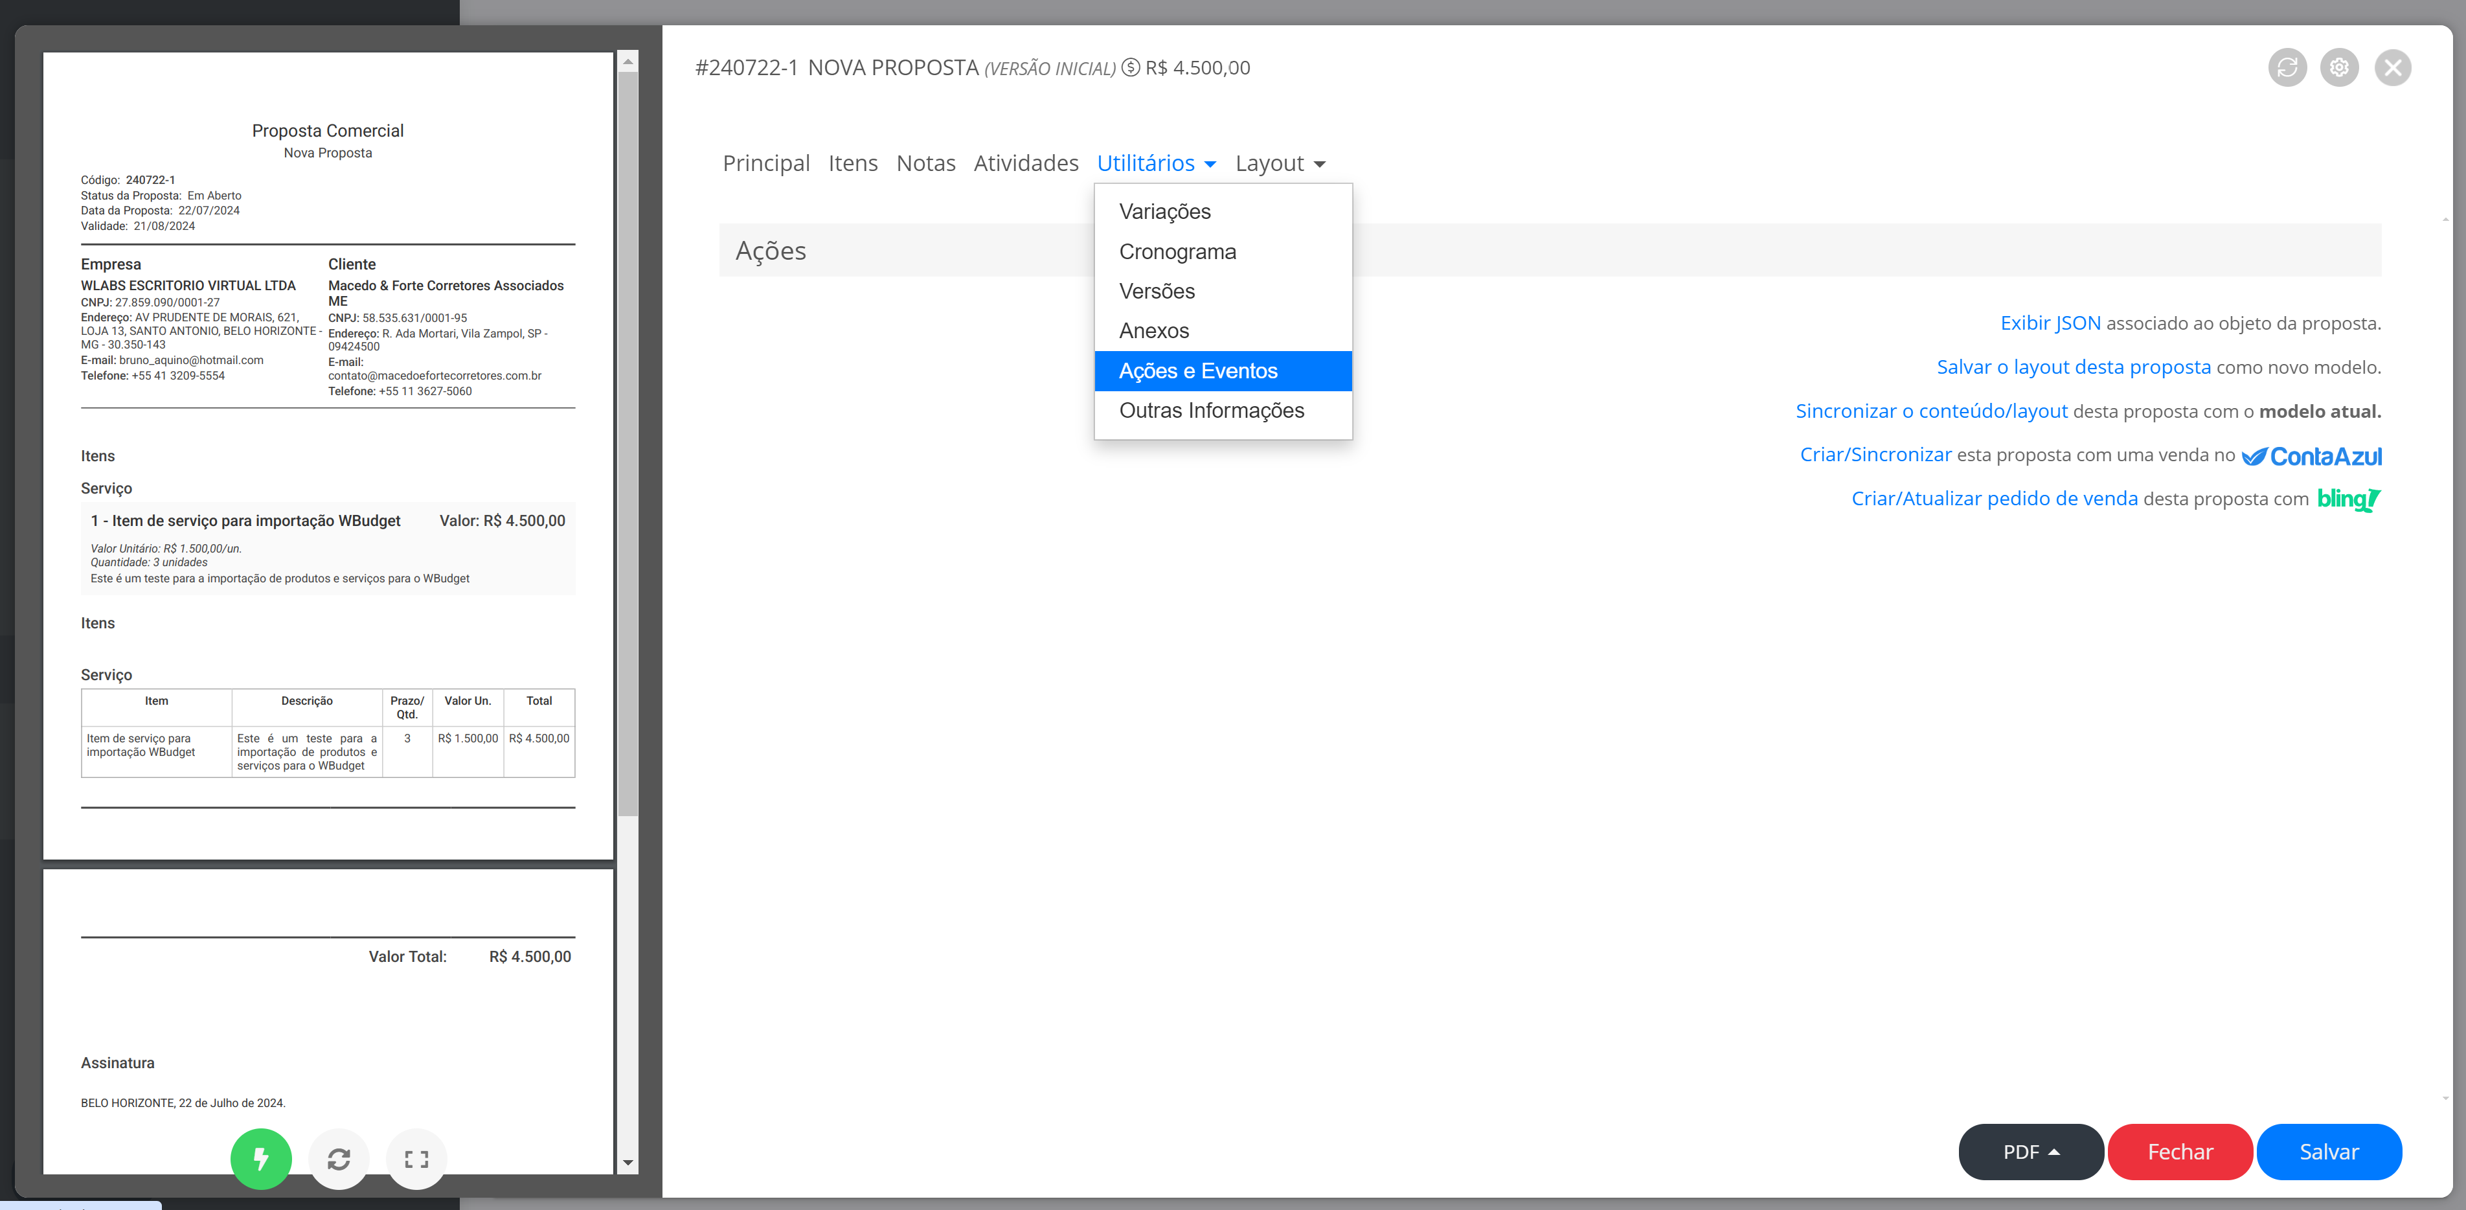Click the sync icon in the header
Screen dimensions: 2466x1210
(x=2287, y=68)
